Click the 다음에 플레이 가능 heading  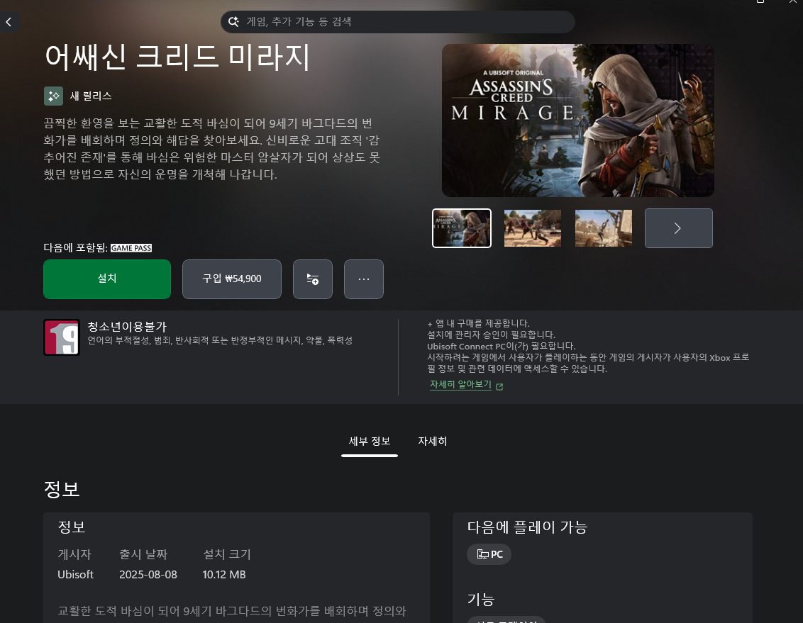tap(527, 527)
